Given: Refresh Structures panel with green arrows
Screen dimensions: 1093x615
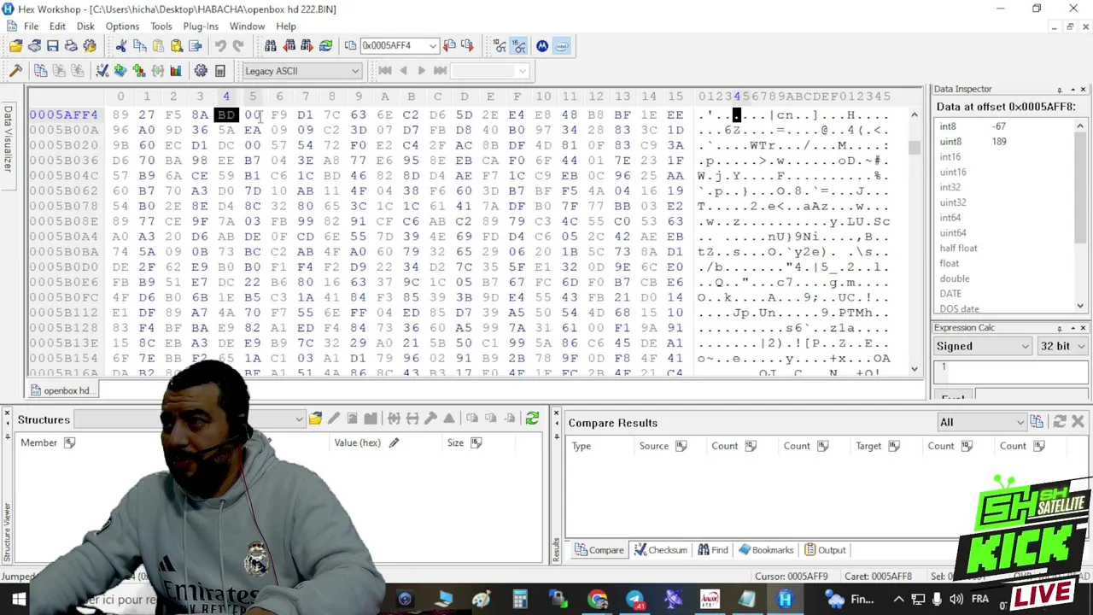Looking at the screenshot, I should coord(532,419).
